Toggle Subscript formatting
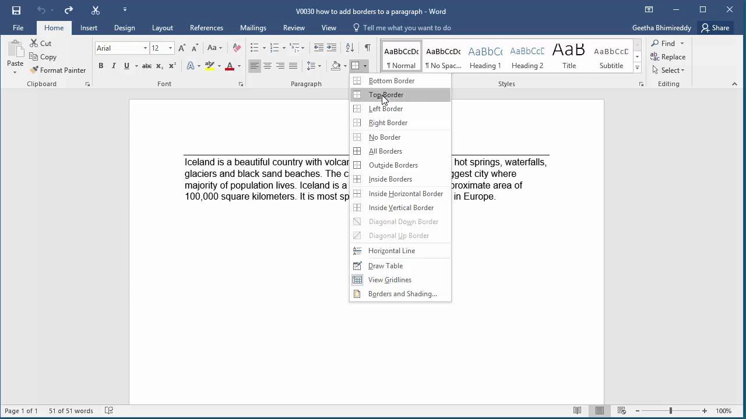 pos(160,66)
